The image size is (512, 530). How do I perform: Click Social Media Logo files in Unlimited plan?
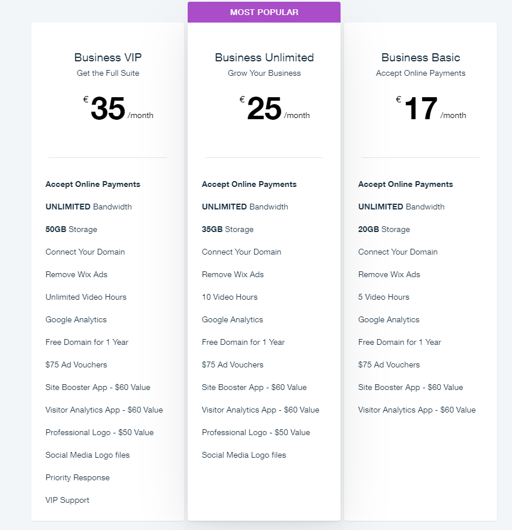(244, 455)
